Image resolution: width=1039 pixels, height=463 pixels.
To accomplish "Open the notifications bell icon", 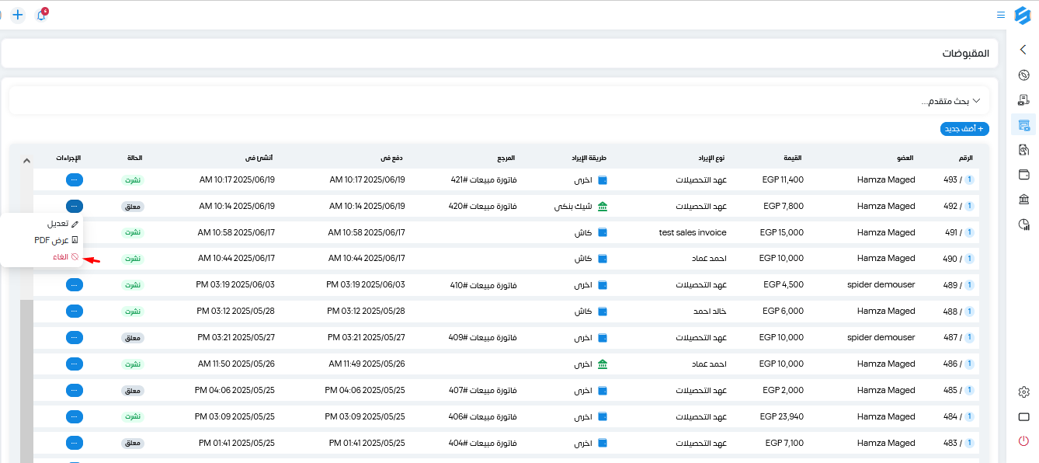I will [42, 15].
